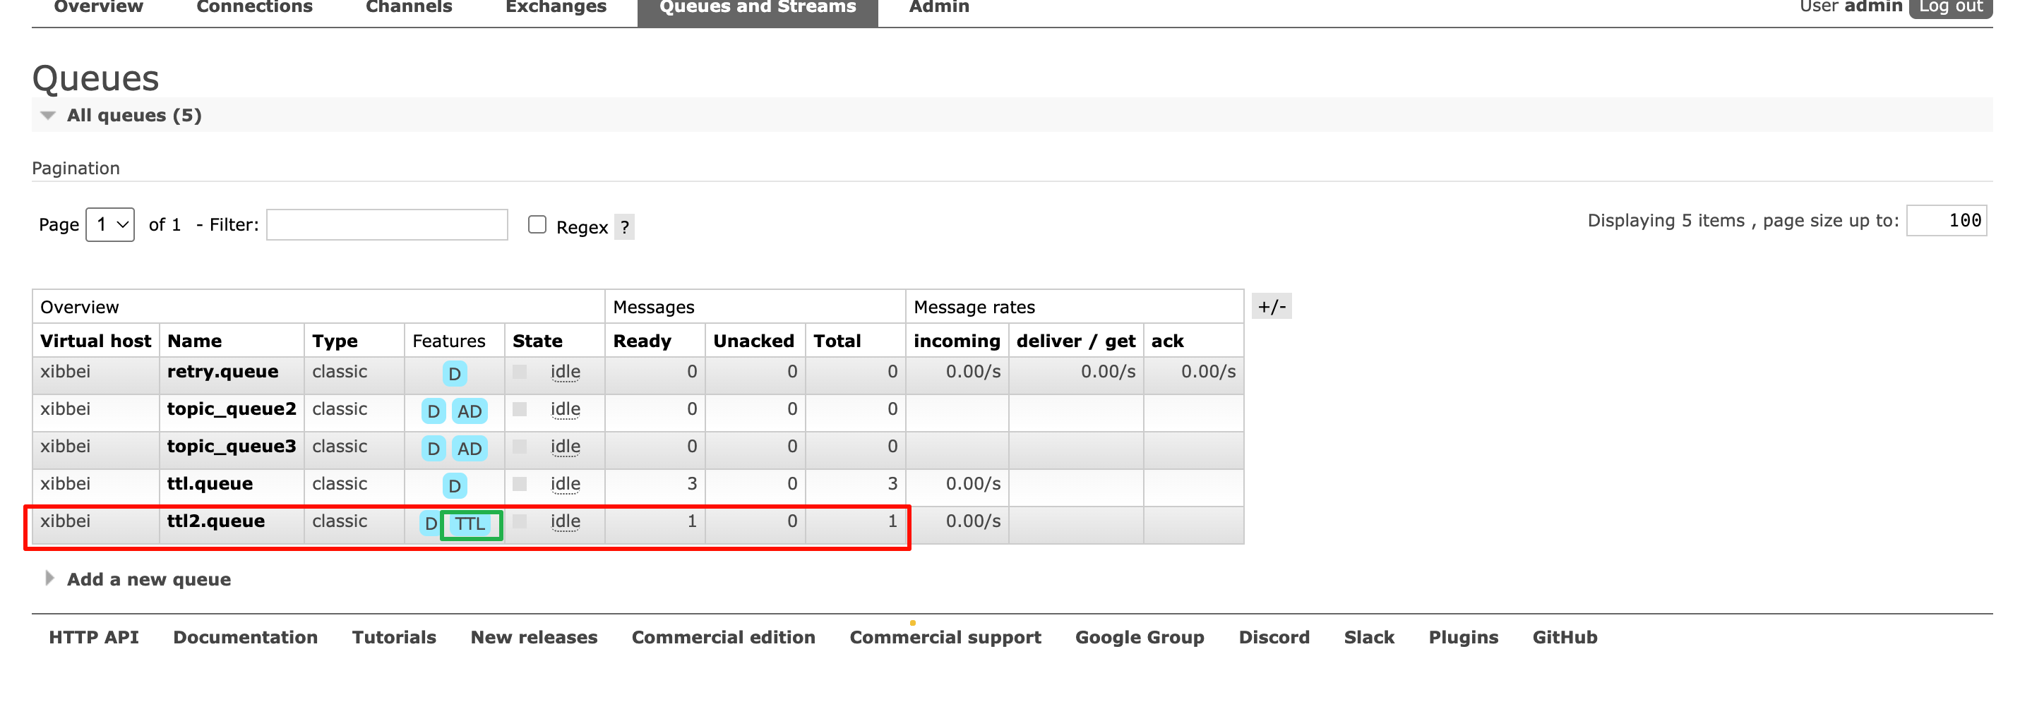2032x721 pixels.
Task: Sort by ack column header
Action: 1166,341
